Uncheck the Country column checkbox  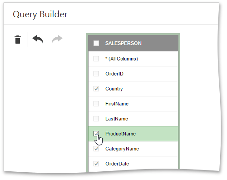[96, 89]
